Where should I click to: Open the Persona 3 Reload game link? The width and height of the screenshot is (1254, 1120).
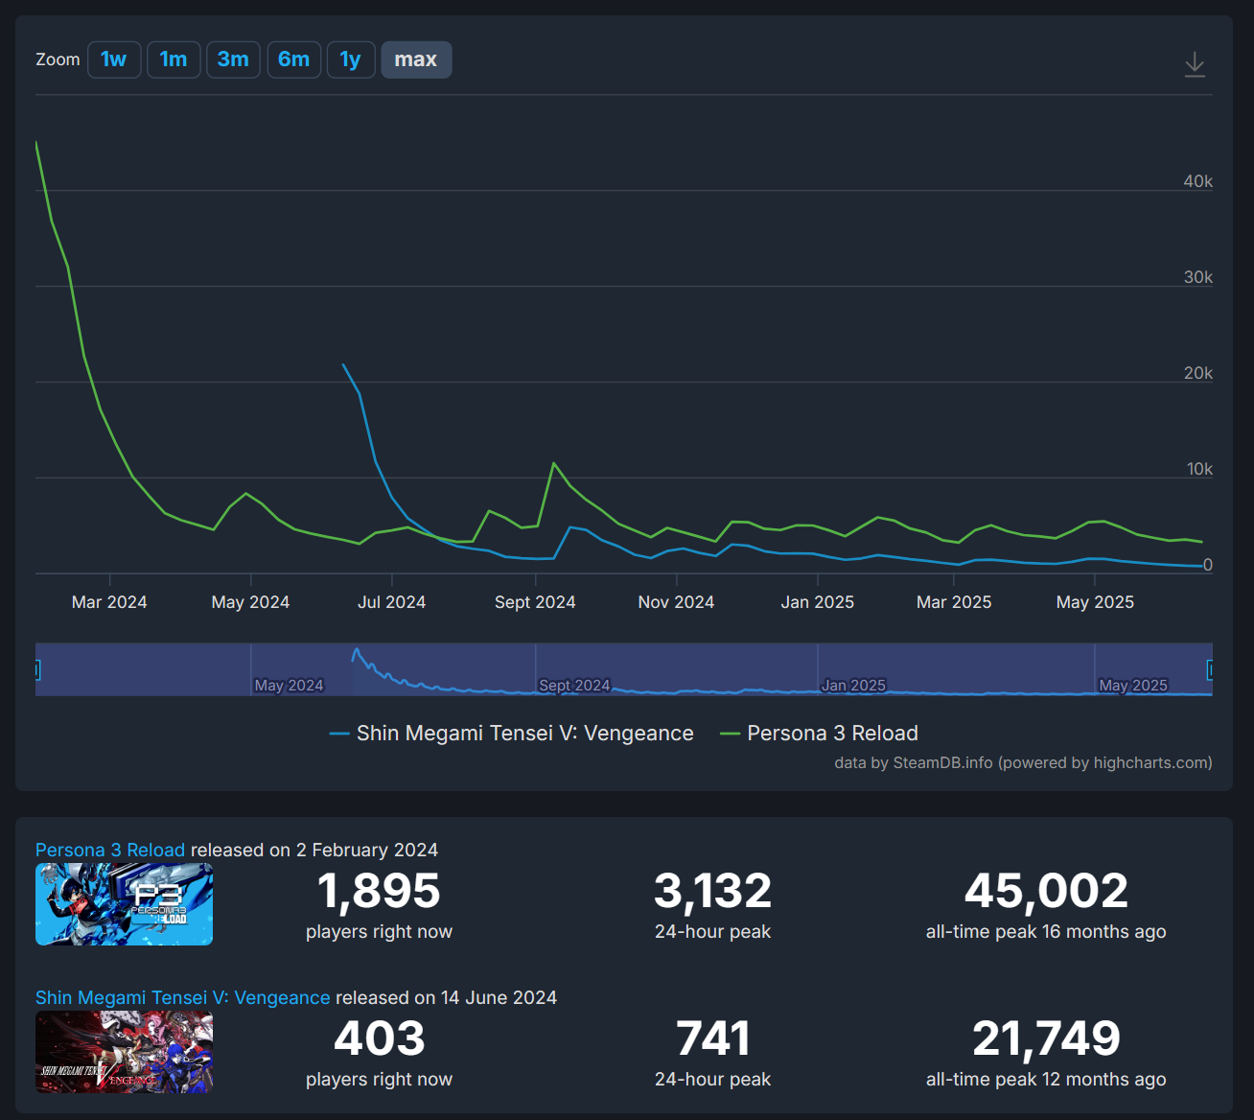click(110, 851)
